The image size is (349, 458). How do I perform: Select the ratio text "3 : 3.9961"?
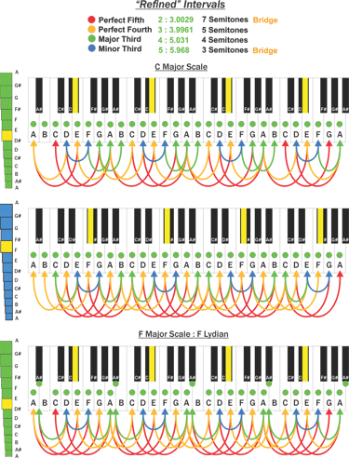click(x=175, y=30)
